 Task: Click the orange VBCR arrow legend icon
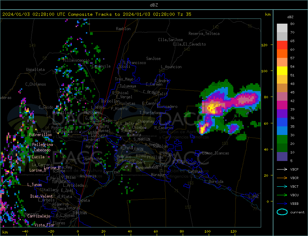[282, 178]
